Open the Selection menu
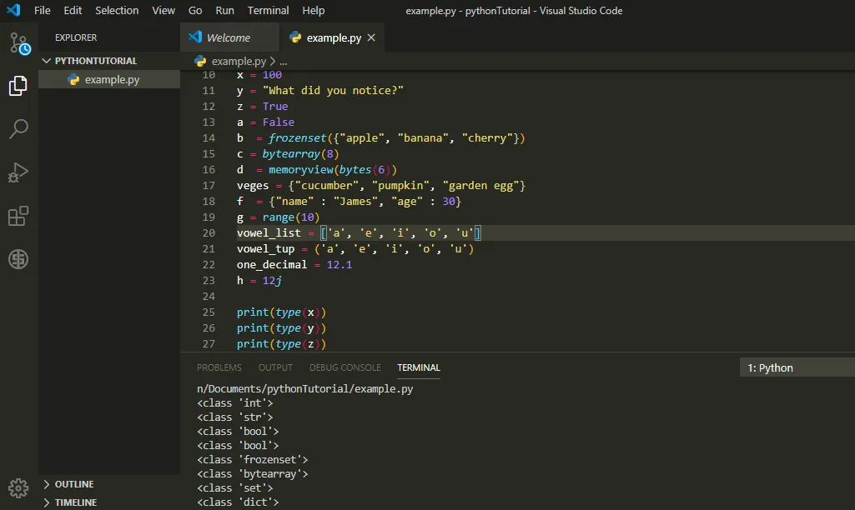 (x=117, y=10)
